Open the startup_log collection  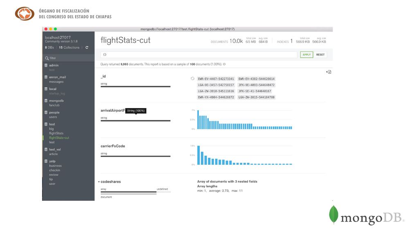(x=57, y=93)
